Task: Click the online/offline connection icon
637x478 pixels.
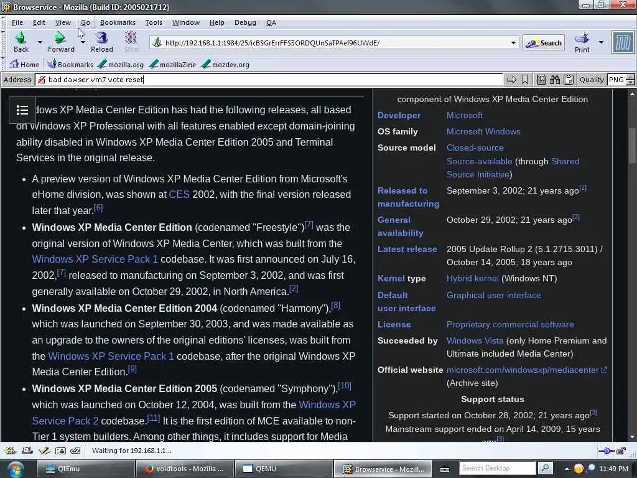Action: (606, 451)
